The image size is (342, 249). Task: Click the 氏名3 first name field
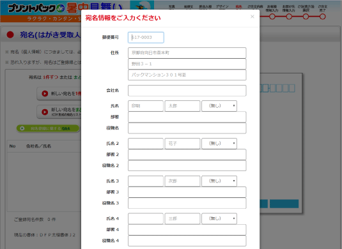182,181
